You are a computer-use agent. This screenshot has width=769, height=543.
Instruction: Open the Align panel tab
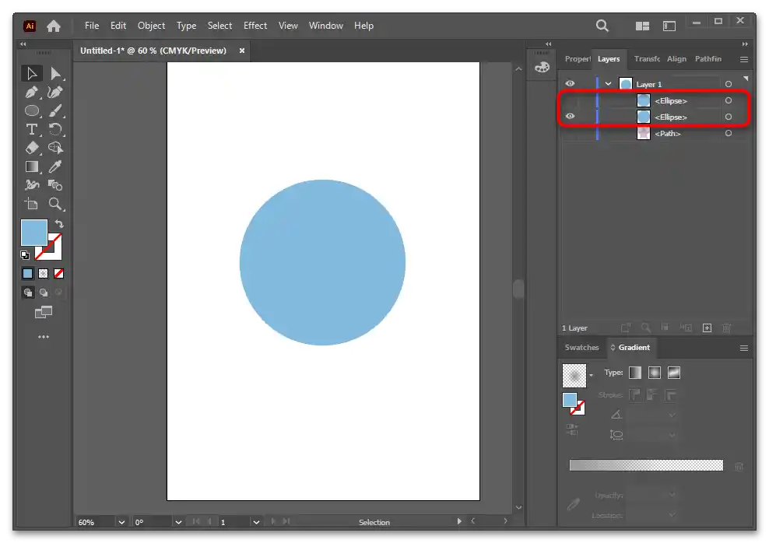tap(676, 59)
